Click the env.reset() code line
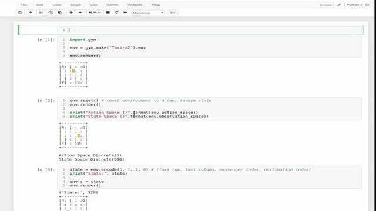376x211 pixels. (140, 100)
